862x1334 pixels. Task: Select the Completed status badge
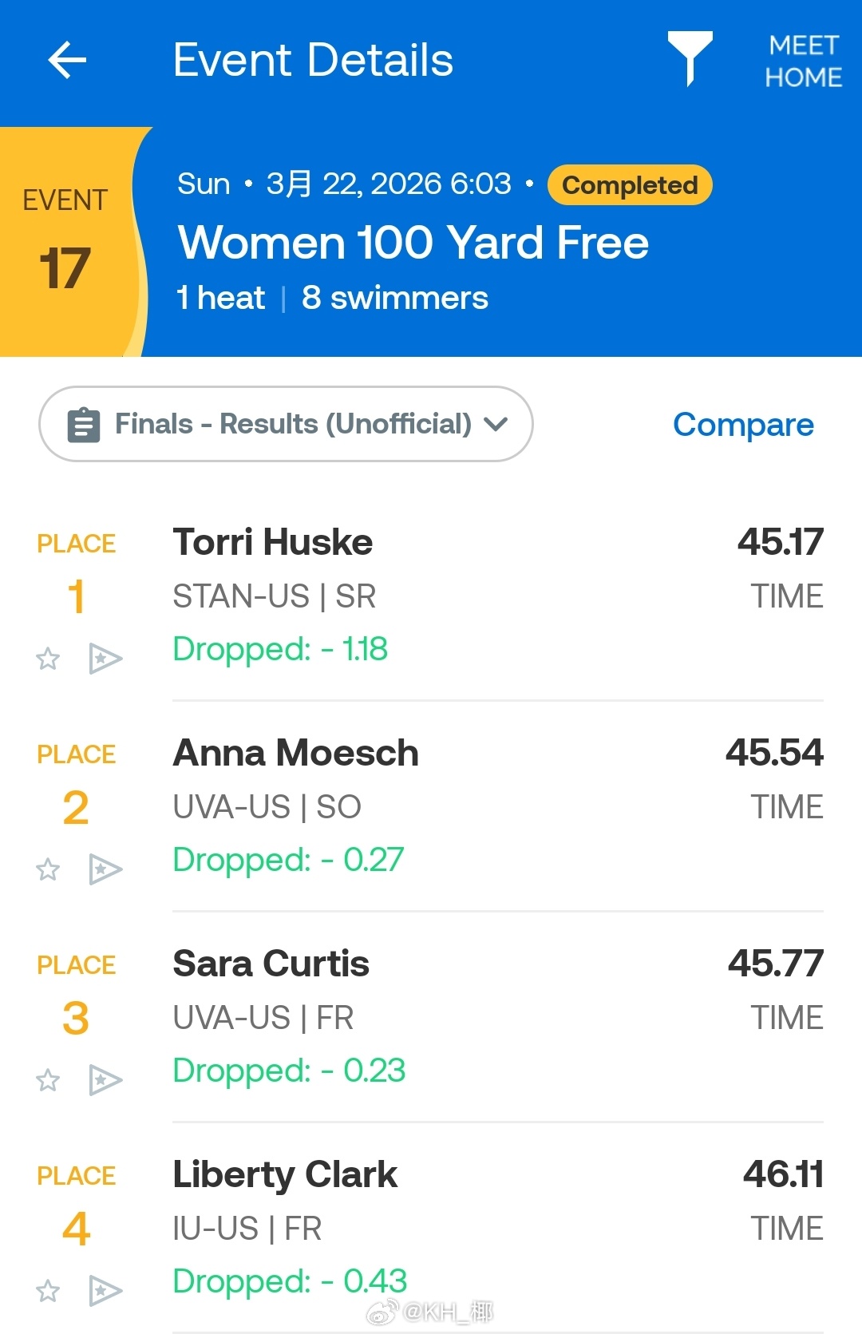[x=630, y=185]
